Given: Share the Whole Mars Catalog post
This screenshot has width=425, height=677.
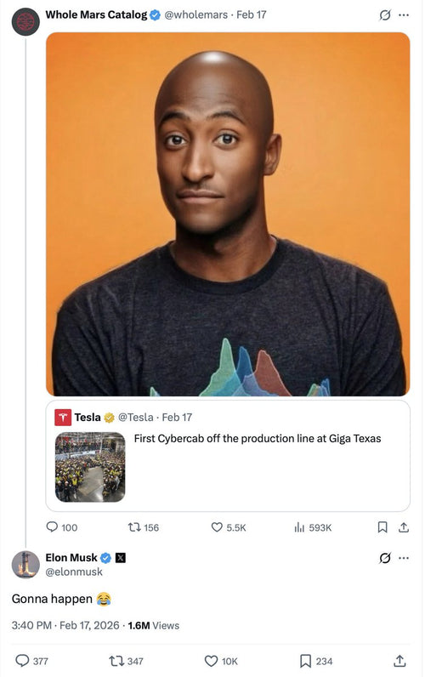Looking at the screenshot, I should point(404,527).
